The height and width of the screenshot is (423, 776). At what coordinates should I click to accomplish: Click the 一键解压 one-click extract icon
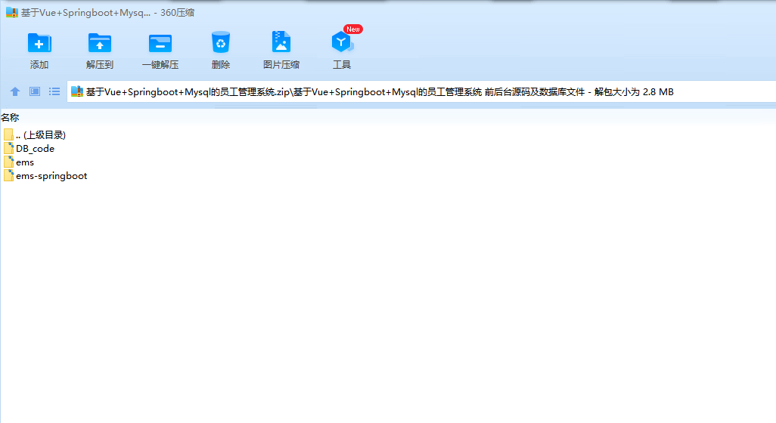(160, 44)
